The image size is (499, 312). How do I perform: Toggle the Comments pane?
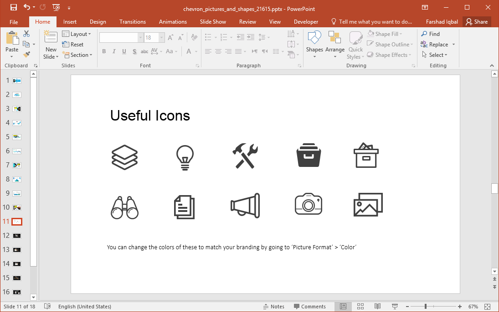coord(310,307)
